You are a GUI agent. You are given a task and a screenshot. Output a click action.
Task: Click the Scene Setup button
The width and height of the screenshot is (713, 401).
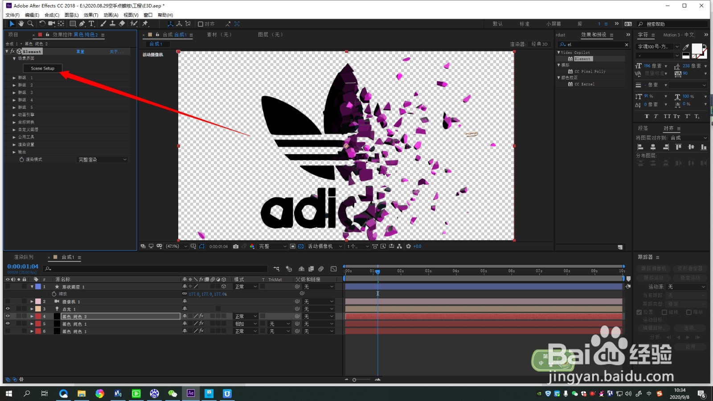[43, 69]
